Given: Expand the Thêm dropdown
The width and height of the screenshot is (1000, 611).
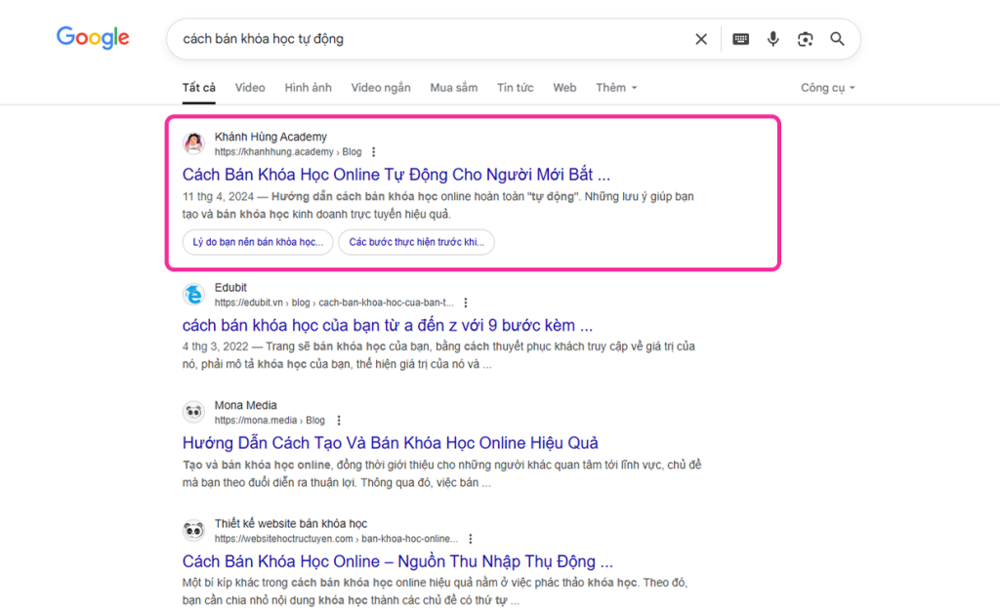Looking at the screenshot, I should click(x=616, y=88).
